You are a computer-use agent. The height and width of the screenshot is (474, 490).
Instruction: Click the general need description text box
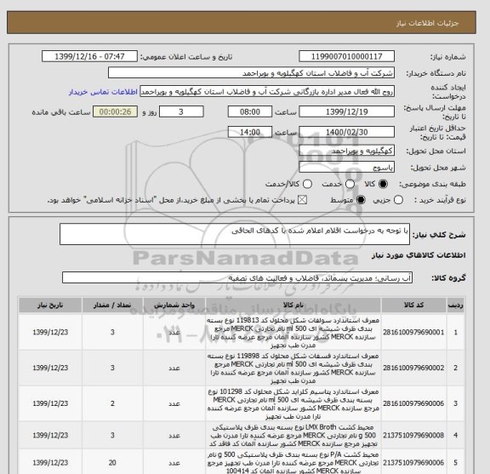pos(235,234)
